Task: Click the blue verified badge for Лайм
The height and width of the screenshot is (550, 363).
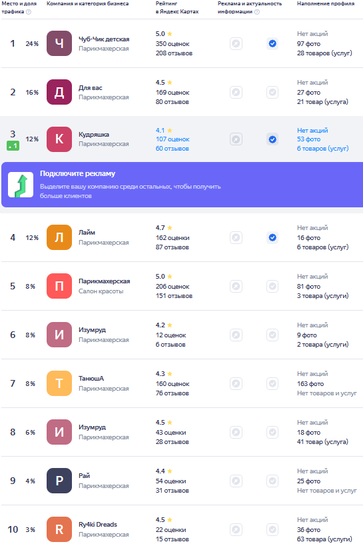Action: point(272,237)
